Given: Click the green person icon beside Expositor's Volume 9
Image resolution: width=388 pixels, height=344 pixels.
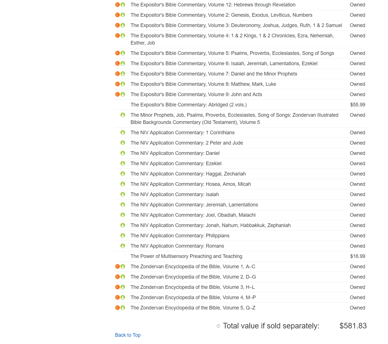Looking at the screenshot, I should click(123, 94).
